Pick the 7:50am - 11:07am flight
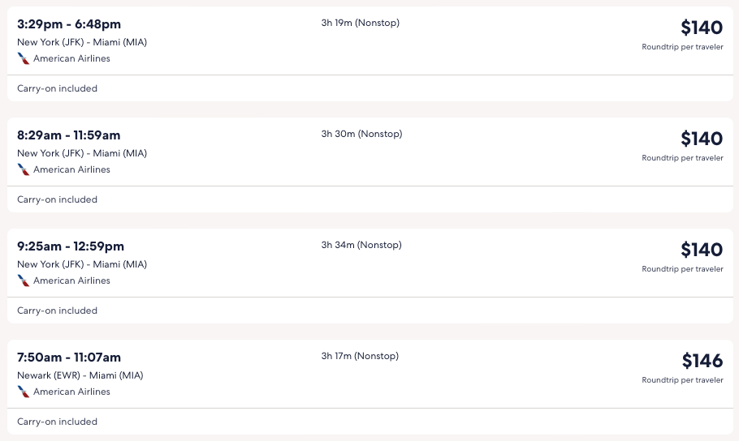 69,358
